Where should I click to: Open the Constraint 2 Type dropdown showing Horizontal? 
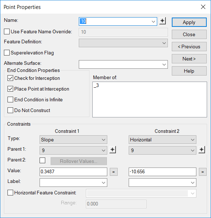coord(163,140)
